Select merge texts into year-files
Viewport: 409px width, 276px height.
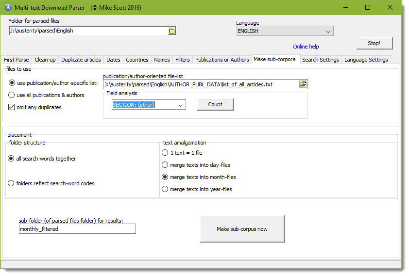coord(165,189)
